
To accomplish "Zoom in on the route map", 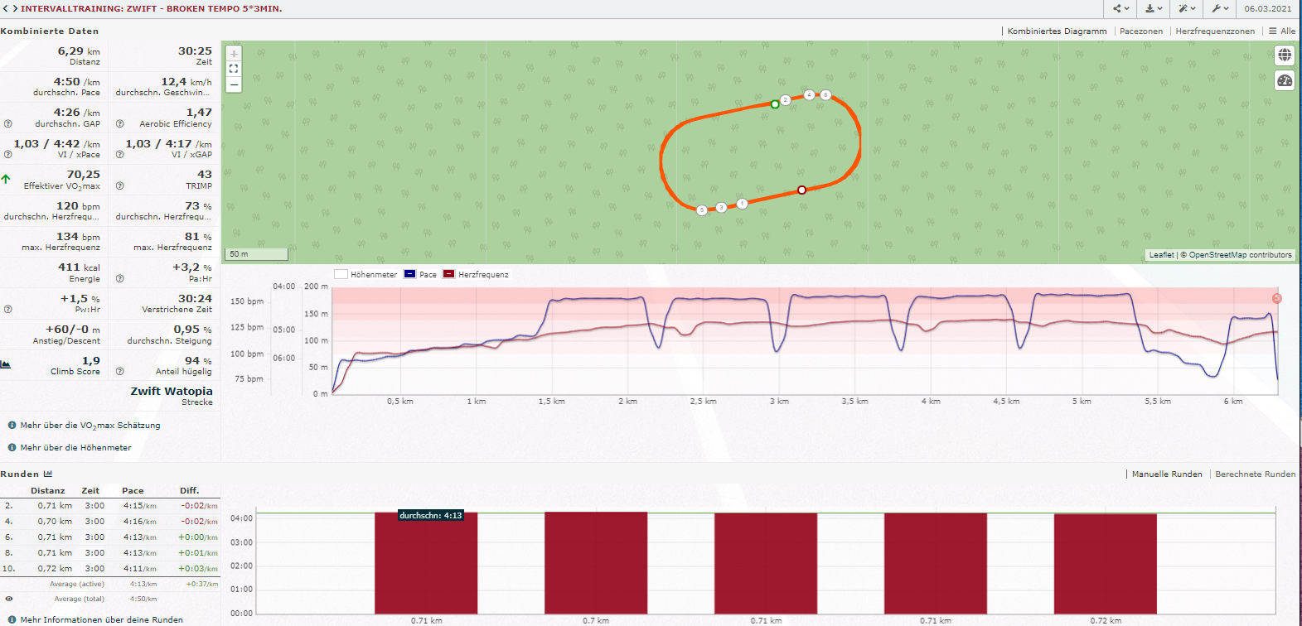I will [x=234, y=54].
